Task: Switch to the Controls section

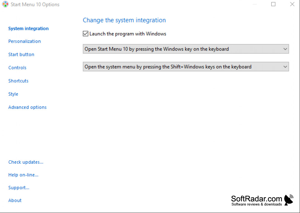Action: tap(17, 68)
